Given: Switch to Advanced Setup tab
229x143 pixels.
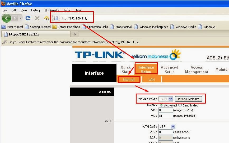Looking at the screenshot, I should click(169, 69).
